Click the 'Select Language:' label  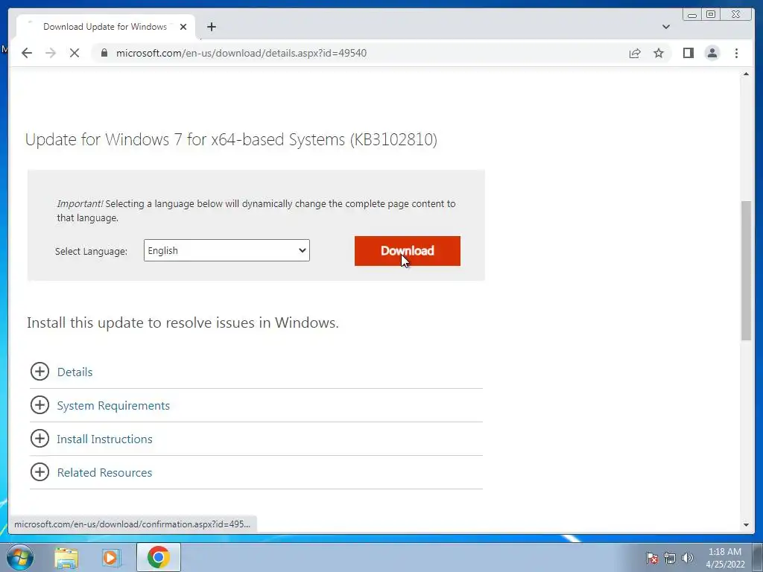[x=91, y=252]
